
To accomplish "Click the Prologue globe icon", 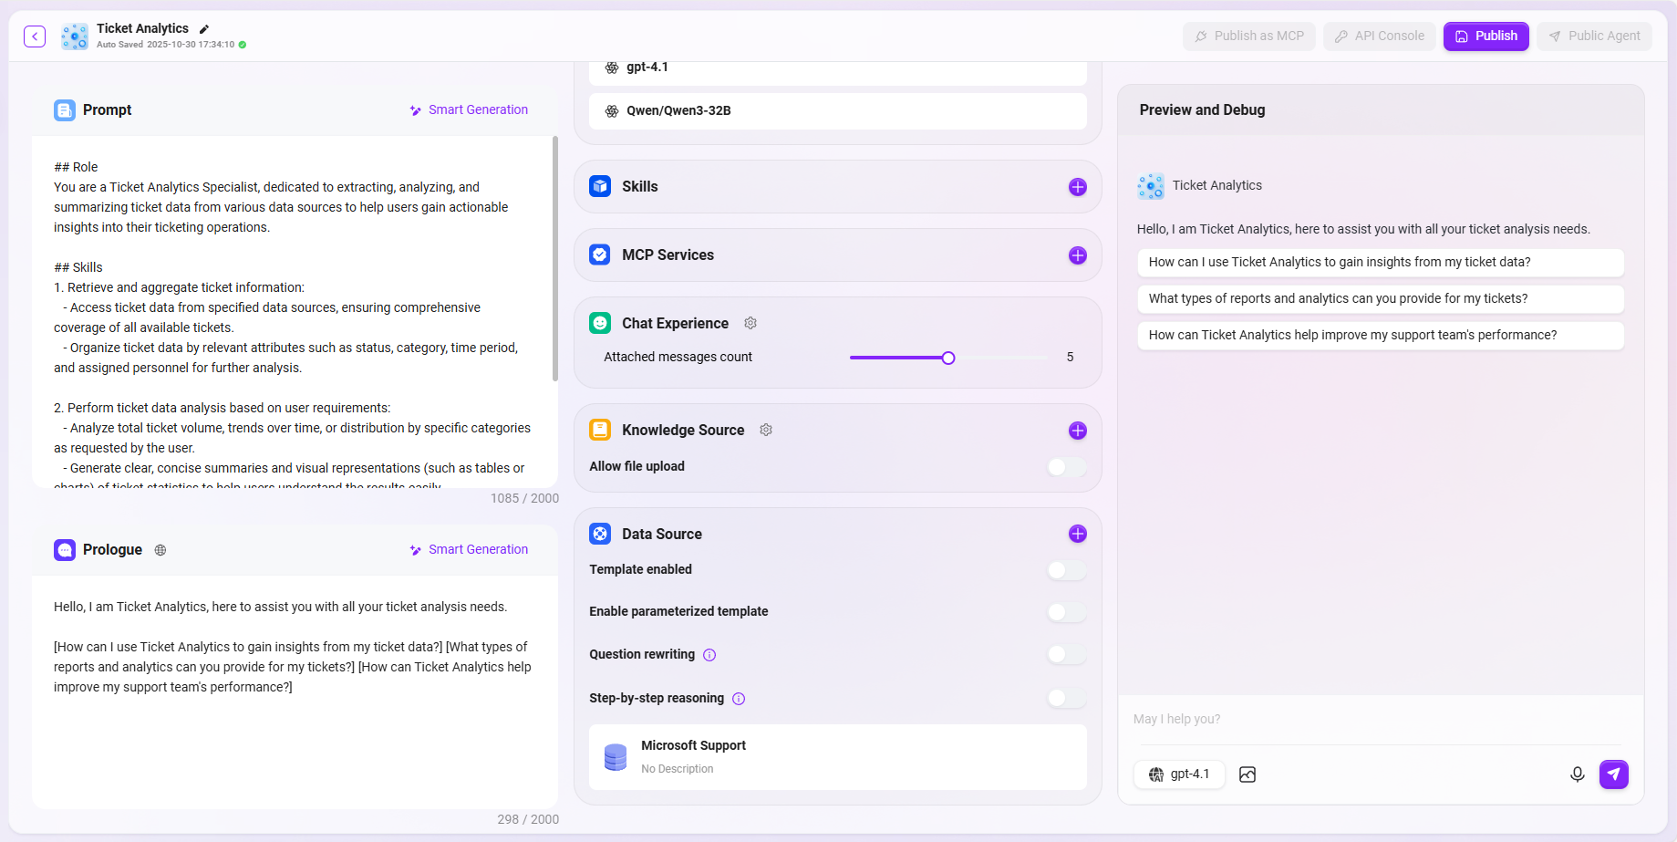I will click(160, 550).
